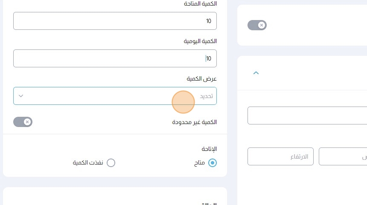Click the chevron arrow in عرض الكمية dropdown

click(20, 96)
